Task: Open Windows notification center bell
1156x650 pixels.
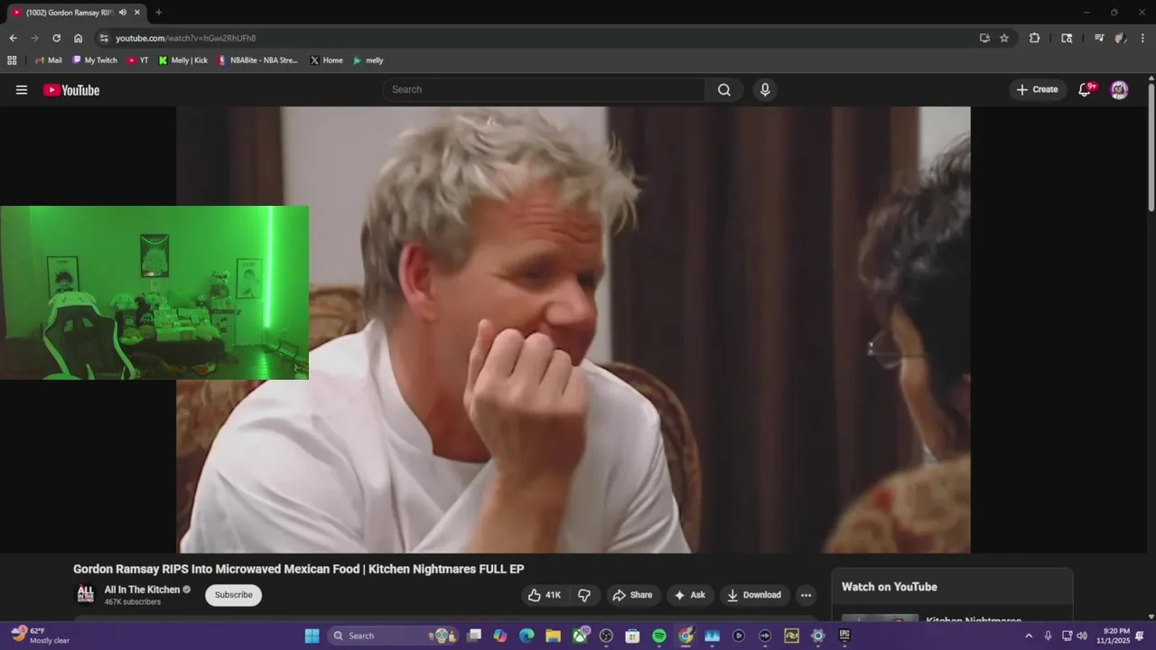Action: (x=1140, y=636)
